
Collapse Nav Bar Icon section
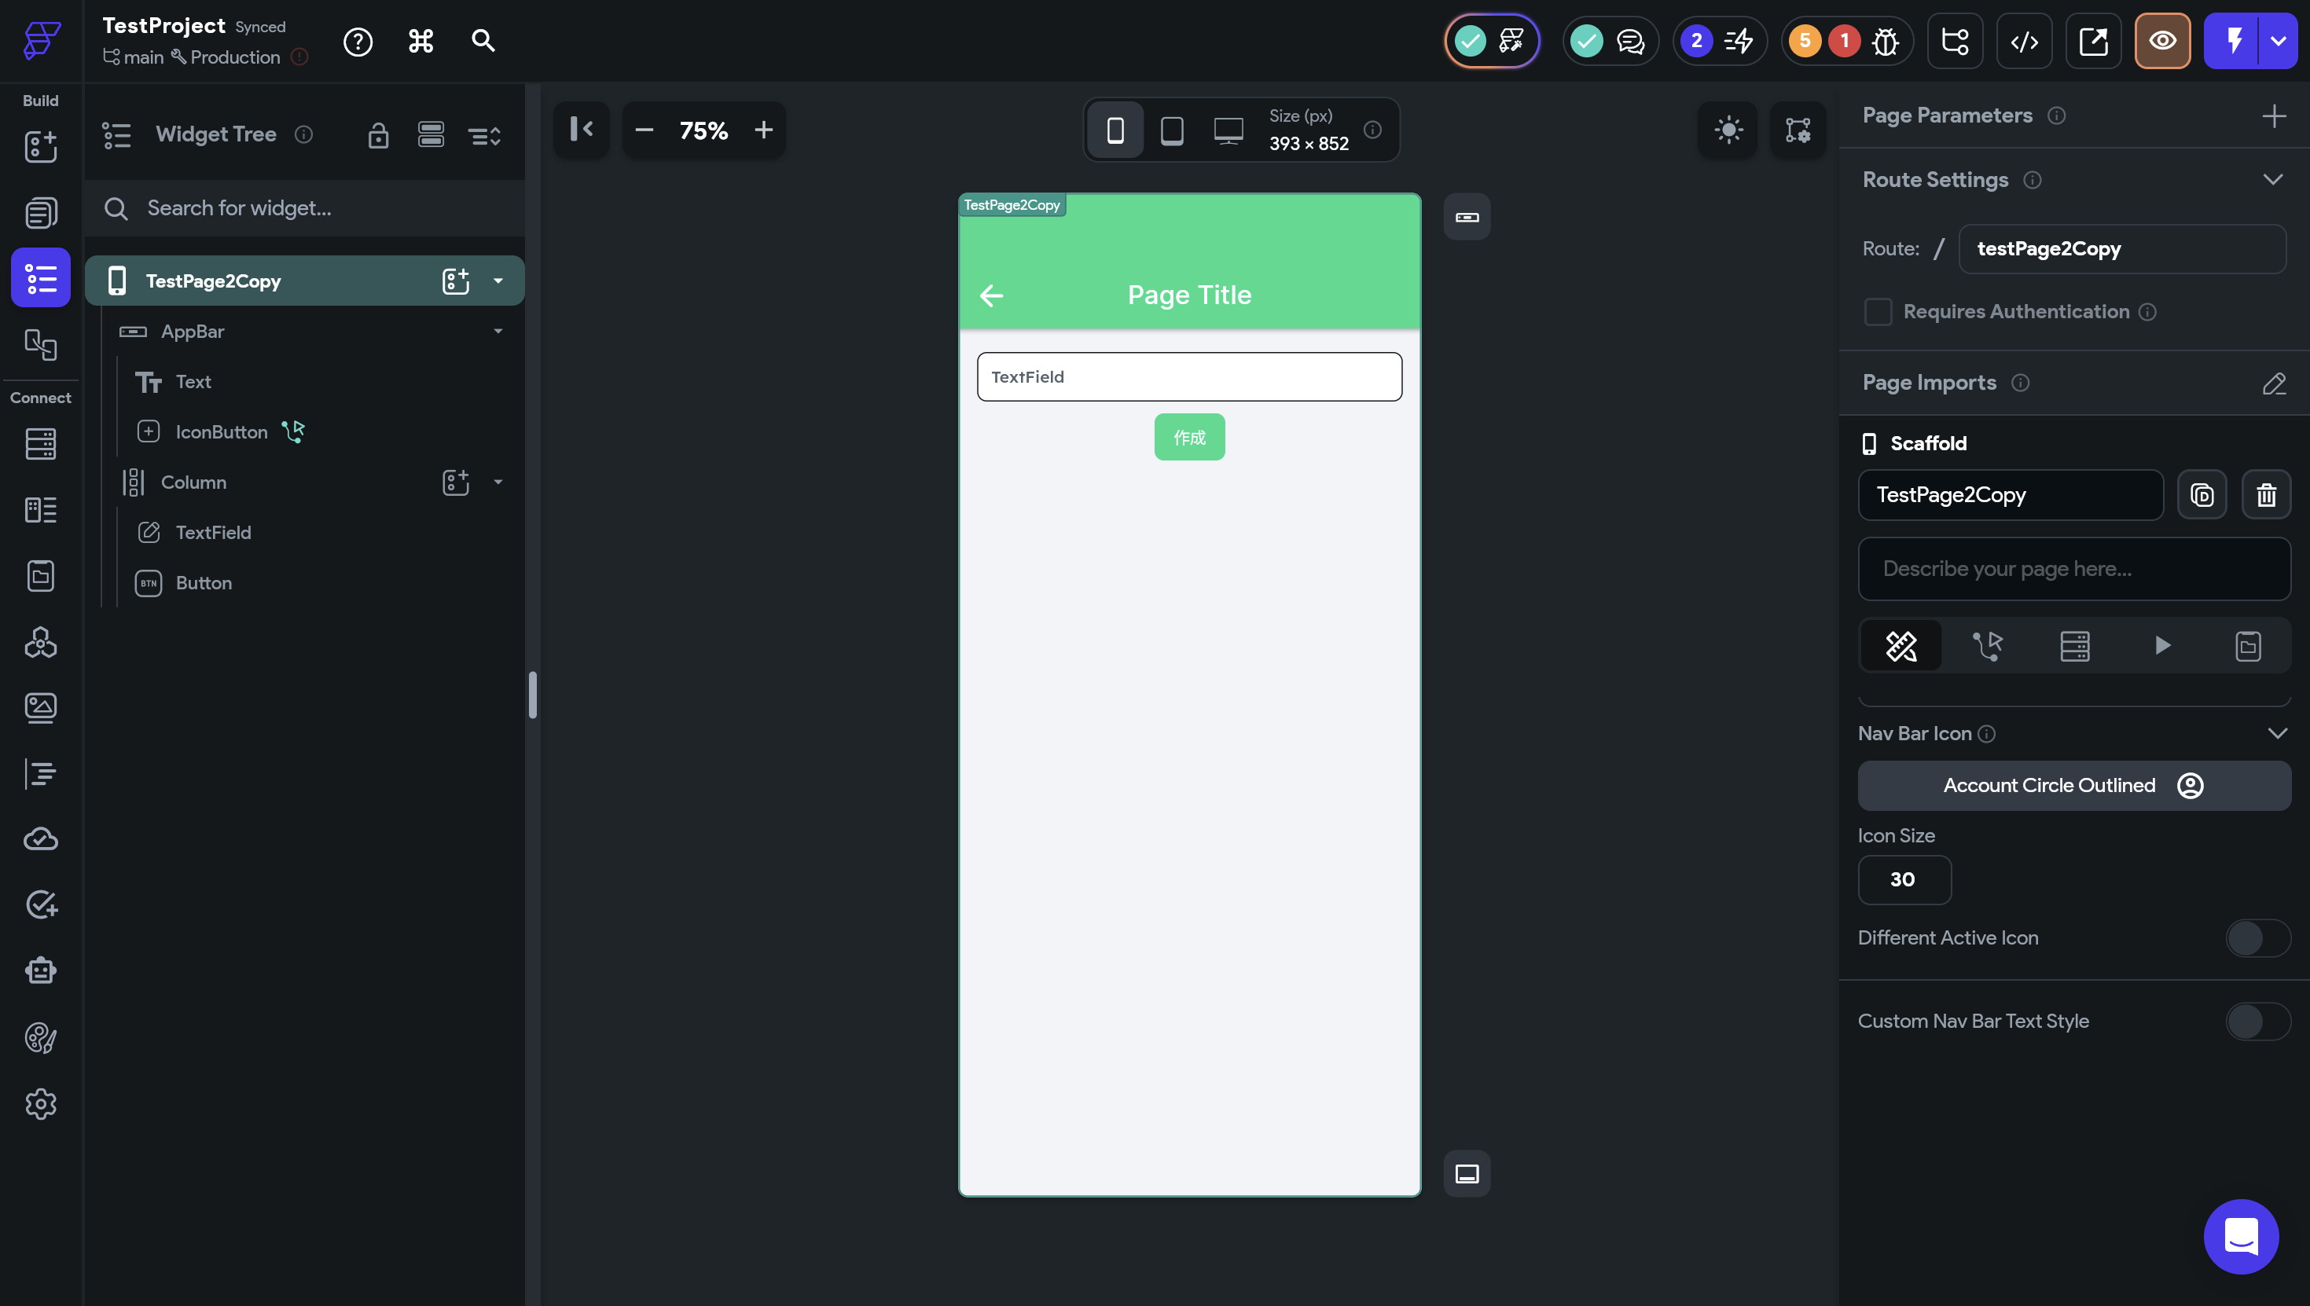click(x=2277, y=734)
